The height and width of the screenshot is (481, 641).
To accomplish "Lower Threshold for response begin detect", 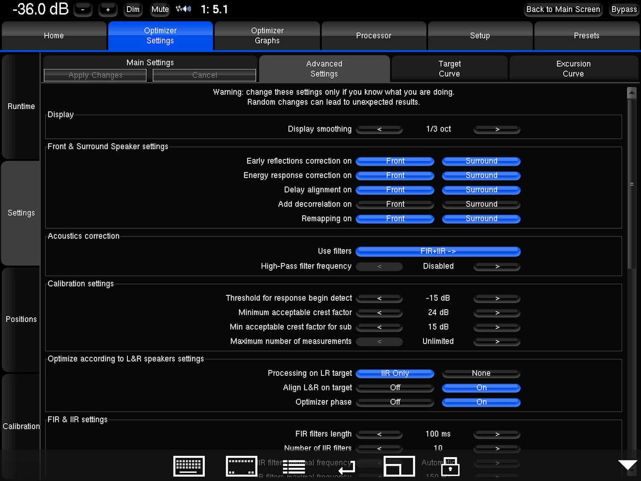I will click(379, 298).
